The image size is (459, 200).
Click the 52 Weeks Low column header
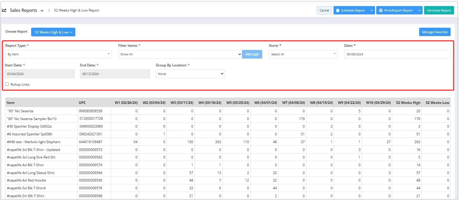pyautogui.click(x=437, y=103)
